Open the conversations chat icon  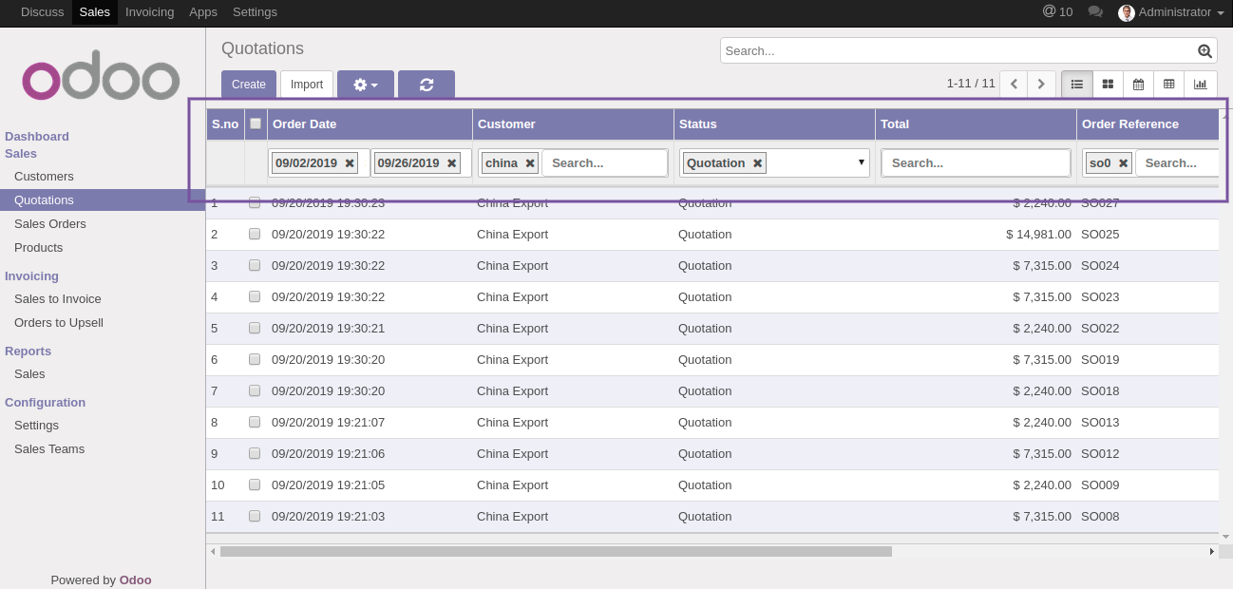[x=1095, y=12]
